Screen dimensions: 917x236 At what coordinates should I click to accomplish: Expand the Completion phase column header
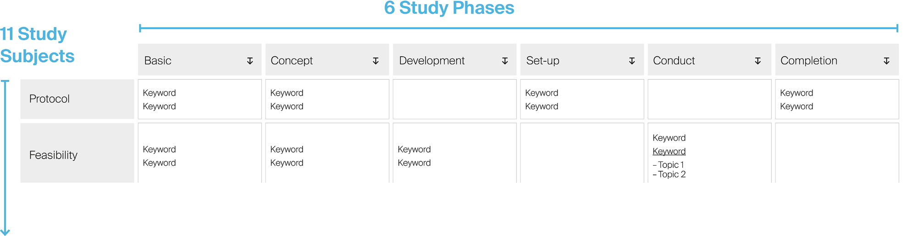pos(837,59)
